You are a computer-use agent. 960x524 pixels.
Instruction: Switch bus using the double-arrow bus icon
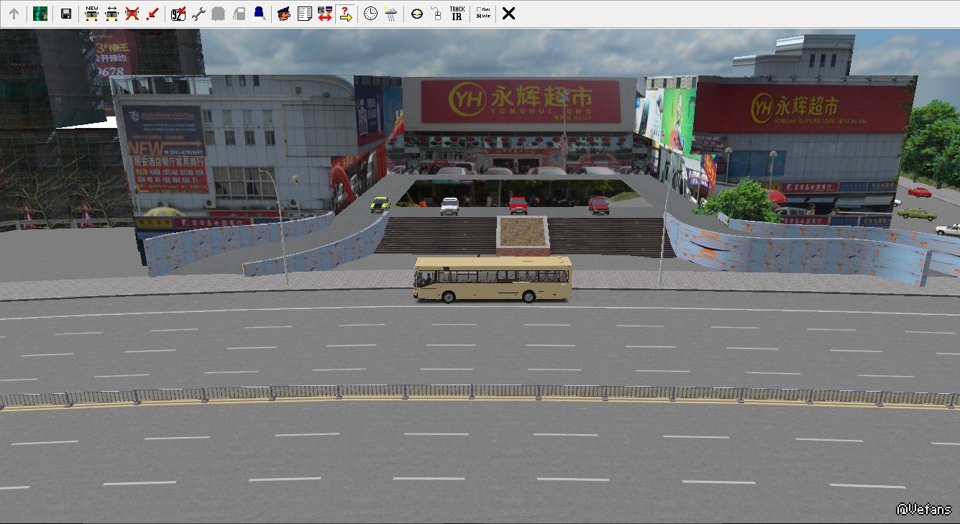pos(112,14)
